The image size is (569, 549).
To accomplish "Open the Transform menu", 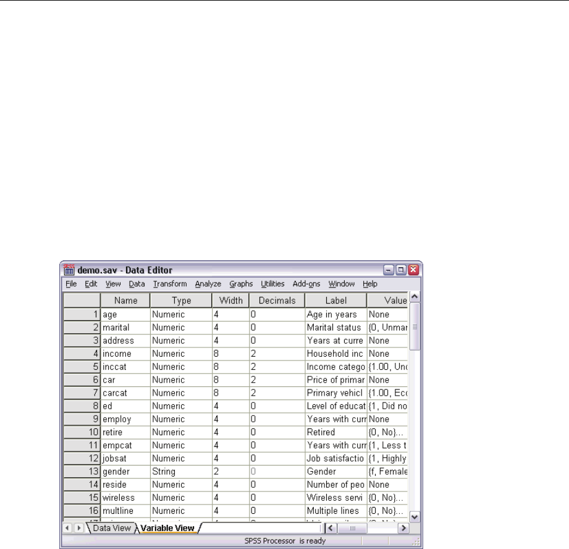I will pos(170,284).
